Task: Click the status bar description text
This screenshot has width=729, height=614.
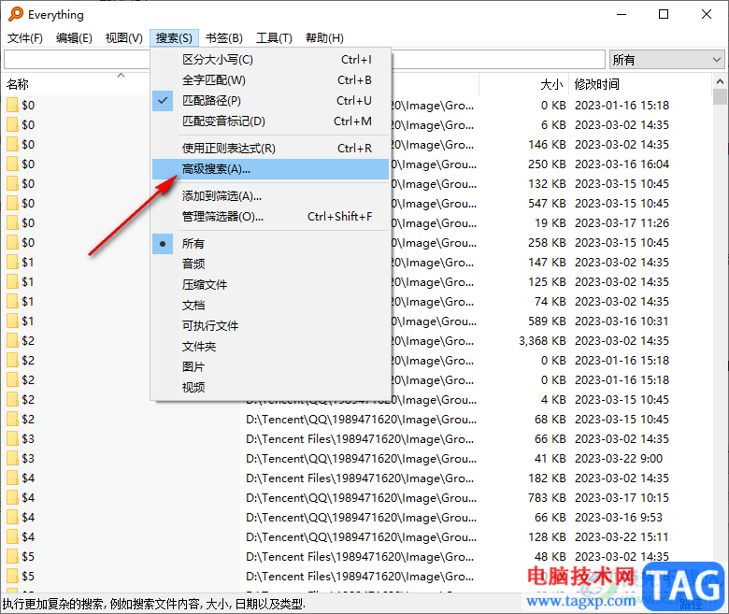Action: click(154, 604)
